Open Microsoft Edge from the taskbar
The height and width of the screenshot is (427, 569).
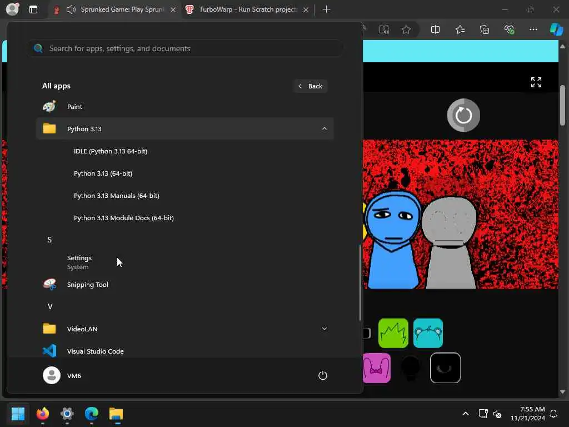pyautogui.click(x=92, y=414)
